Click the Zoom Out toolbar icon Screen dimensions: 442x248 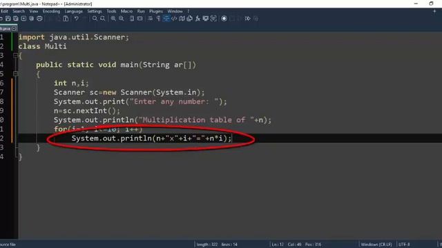(122, 19)
